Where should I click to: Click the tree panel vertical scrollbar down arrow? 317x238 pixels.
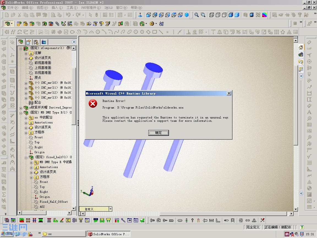73,209
